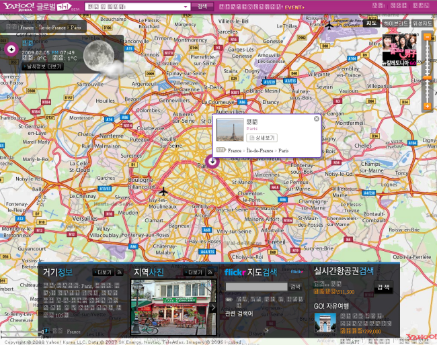
Task: Switch to the 지도 map view tab
Action: point(371,23)
